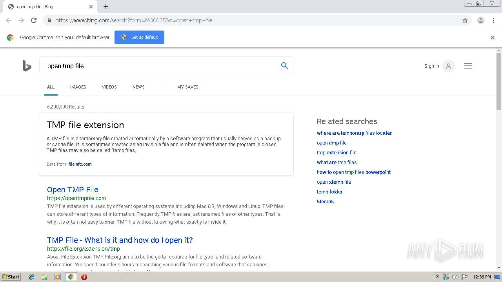Bookmark this page with the star icon
502x282 pixels.
tap(465, 20)
